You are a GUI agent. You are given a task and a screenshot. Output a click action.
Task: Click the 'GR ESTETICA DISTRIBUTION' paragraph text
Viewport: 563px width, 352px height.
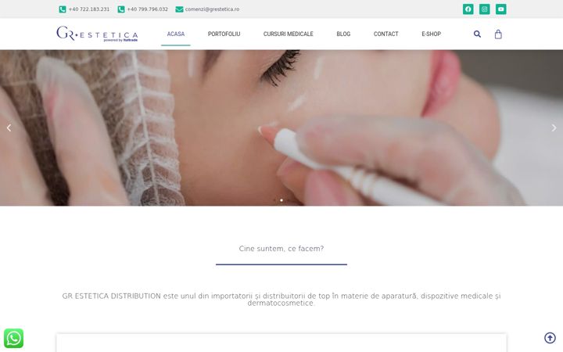pyautogui.click(x=281, y=300)
